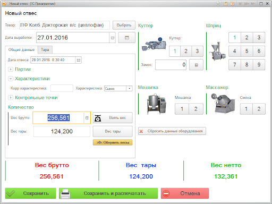Image resolution: width=272 pixels, height=204 pixels.
Task: Click the printer icon on Сохранить и распечатать
Action: coord(65,193)
